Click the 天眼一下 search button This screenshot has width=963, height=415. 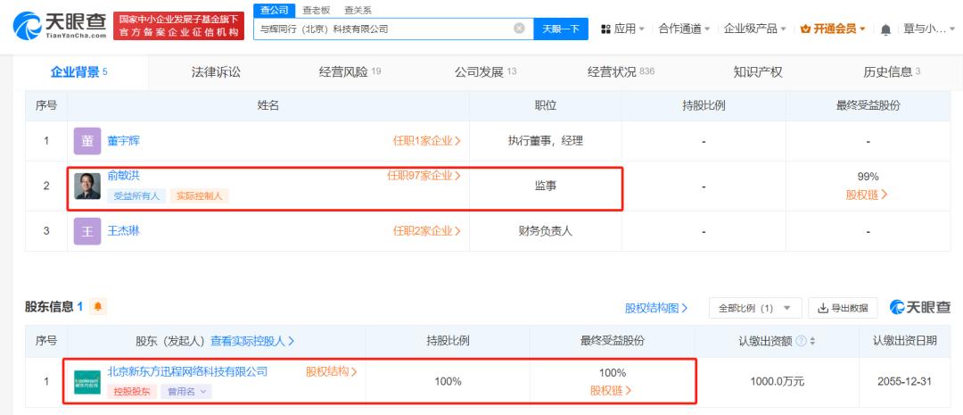[x=561, y=29]
